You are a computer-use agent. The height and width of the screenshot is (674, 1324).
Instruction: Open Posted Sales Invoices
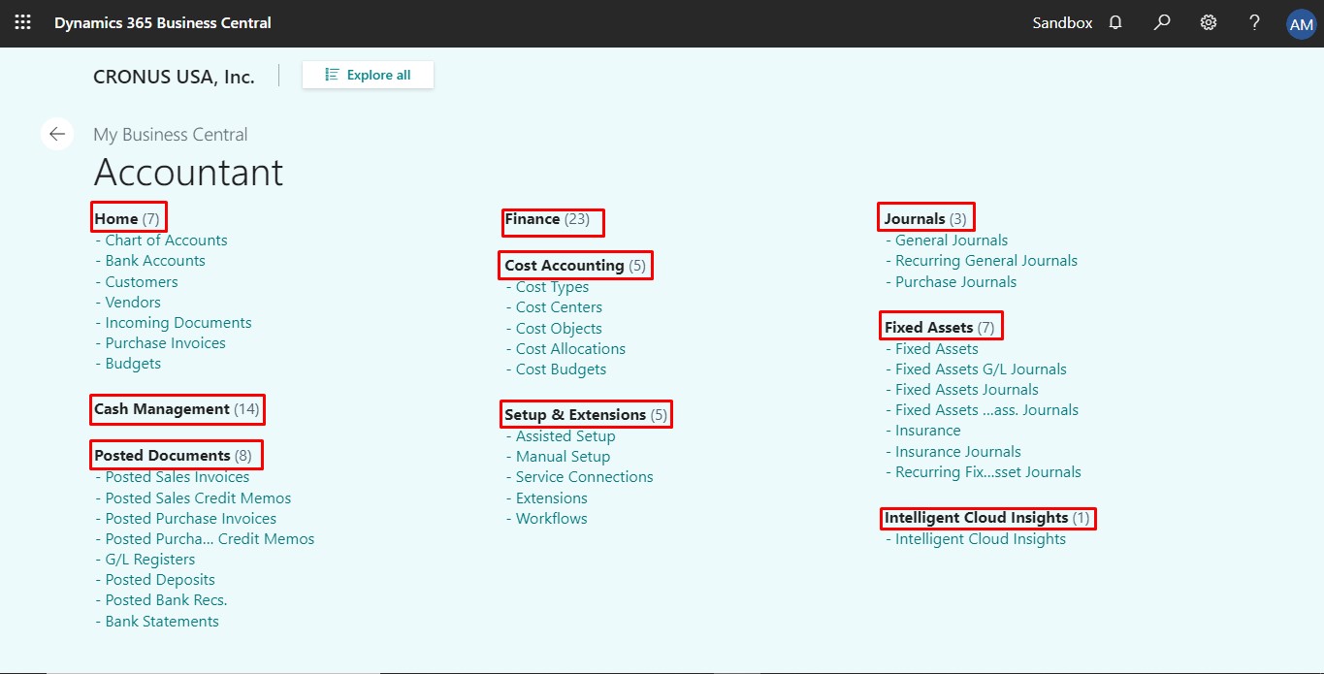coord(178,477)
